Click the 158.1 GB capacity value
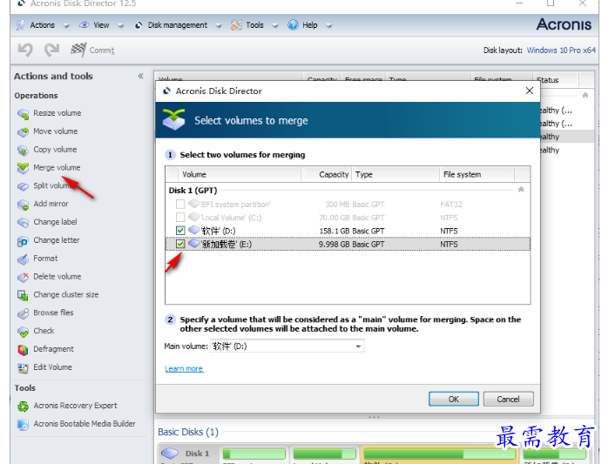 tap(335, 231)
